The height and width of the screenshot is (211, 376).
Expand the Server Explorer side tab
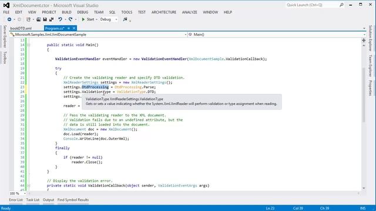[5, 36]
